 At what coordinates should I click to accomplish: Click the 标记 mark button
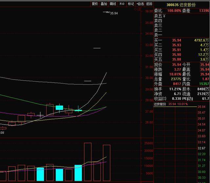tap(131, 4)
